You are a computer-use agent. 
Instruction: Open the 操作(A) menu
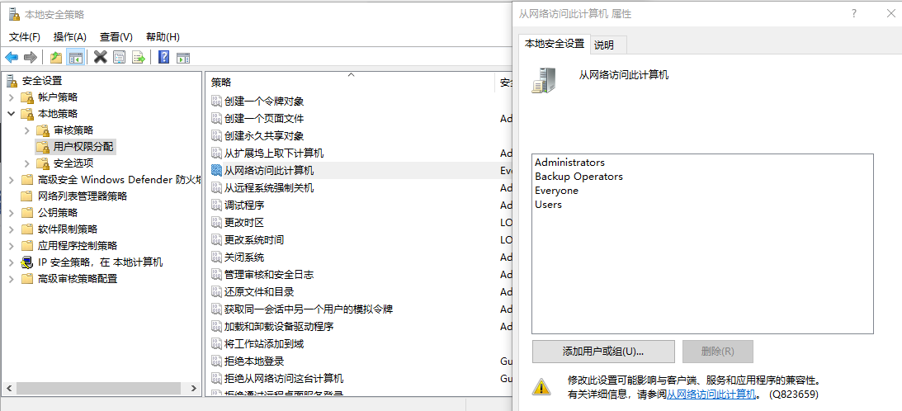coord(69,37)
